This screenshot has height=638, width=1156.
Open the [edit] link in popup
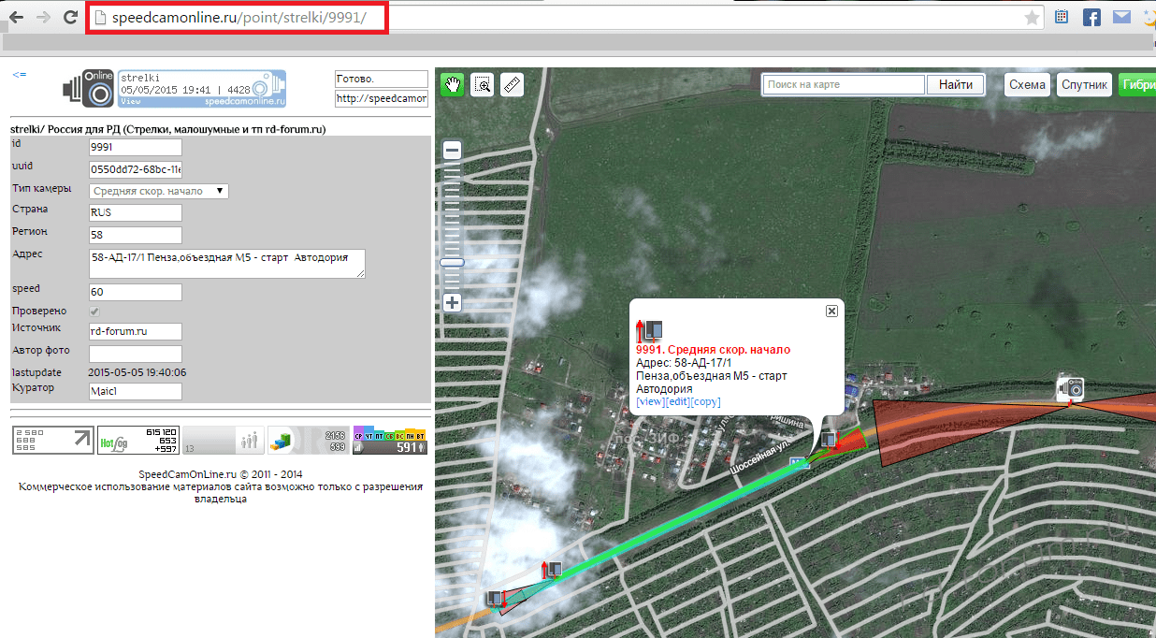coord(678,402)
